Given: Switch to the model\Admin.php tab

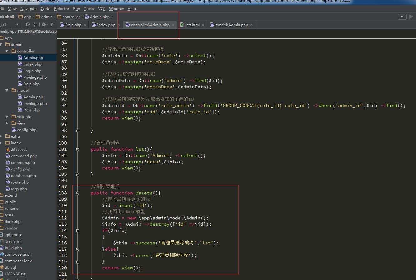Looking at the screenshot, I should coord(231,25).
